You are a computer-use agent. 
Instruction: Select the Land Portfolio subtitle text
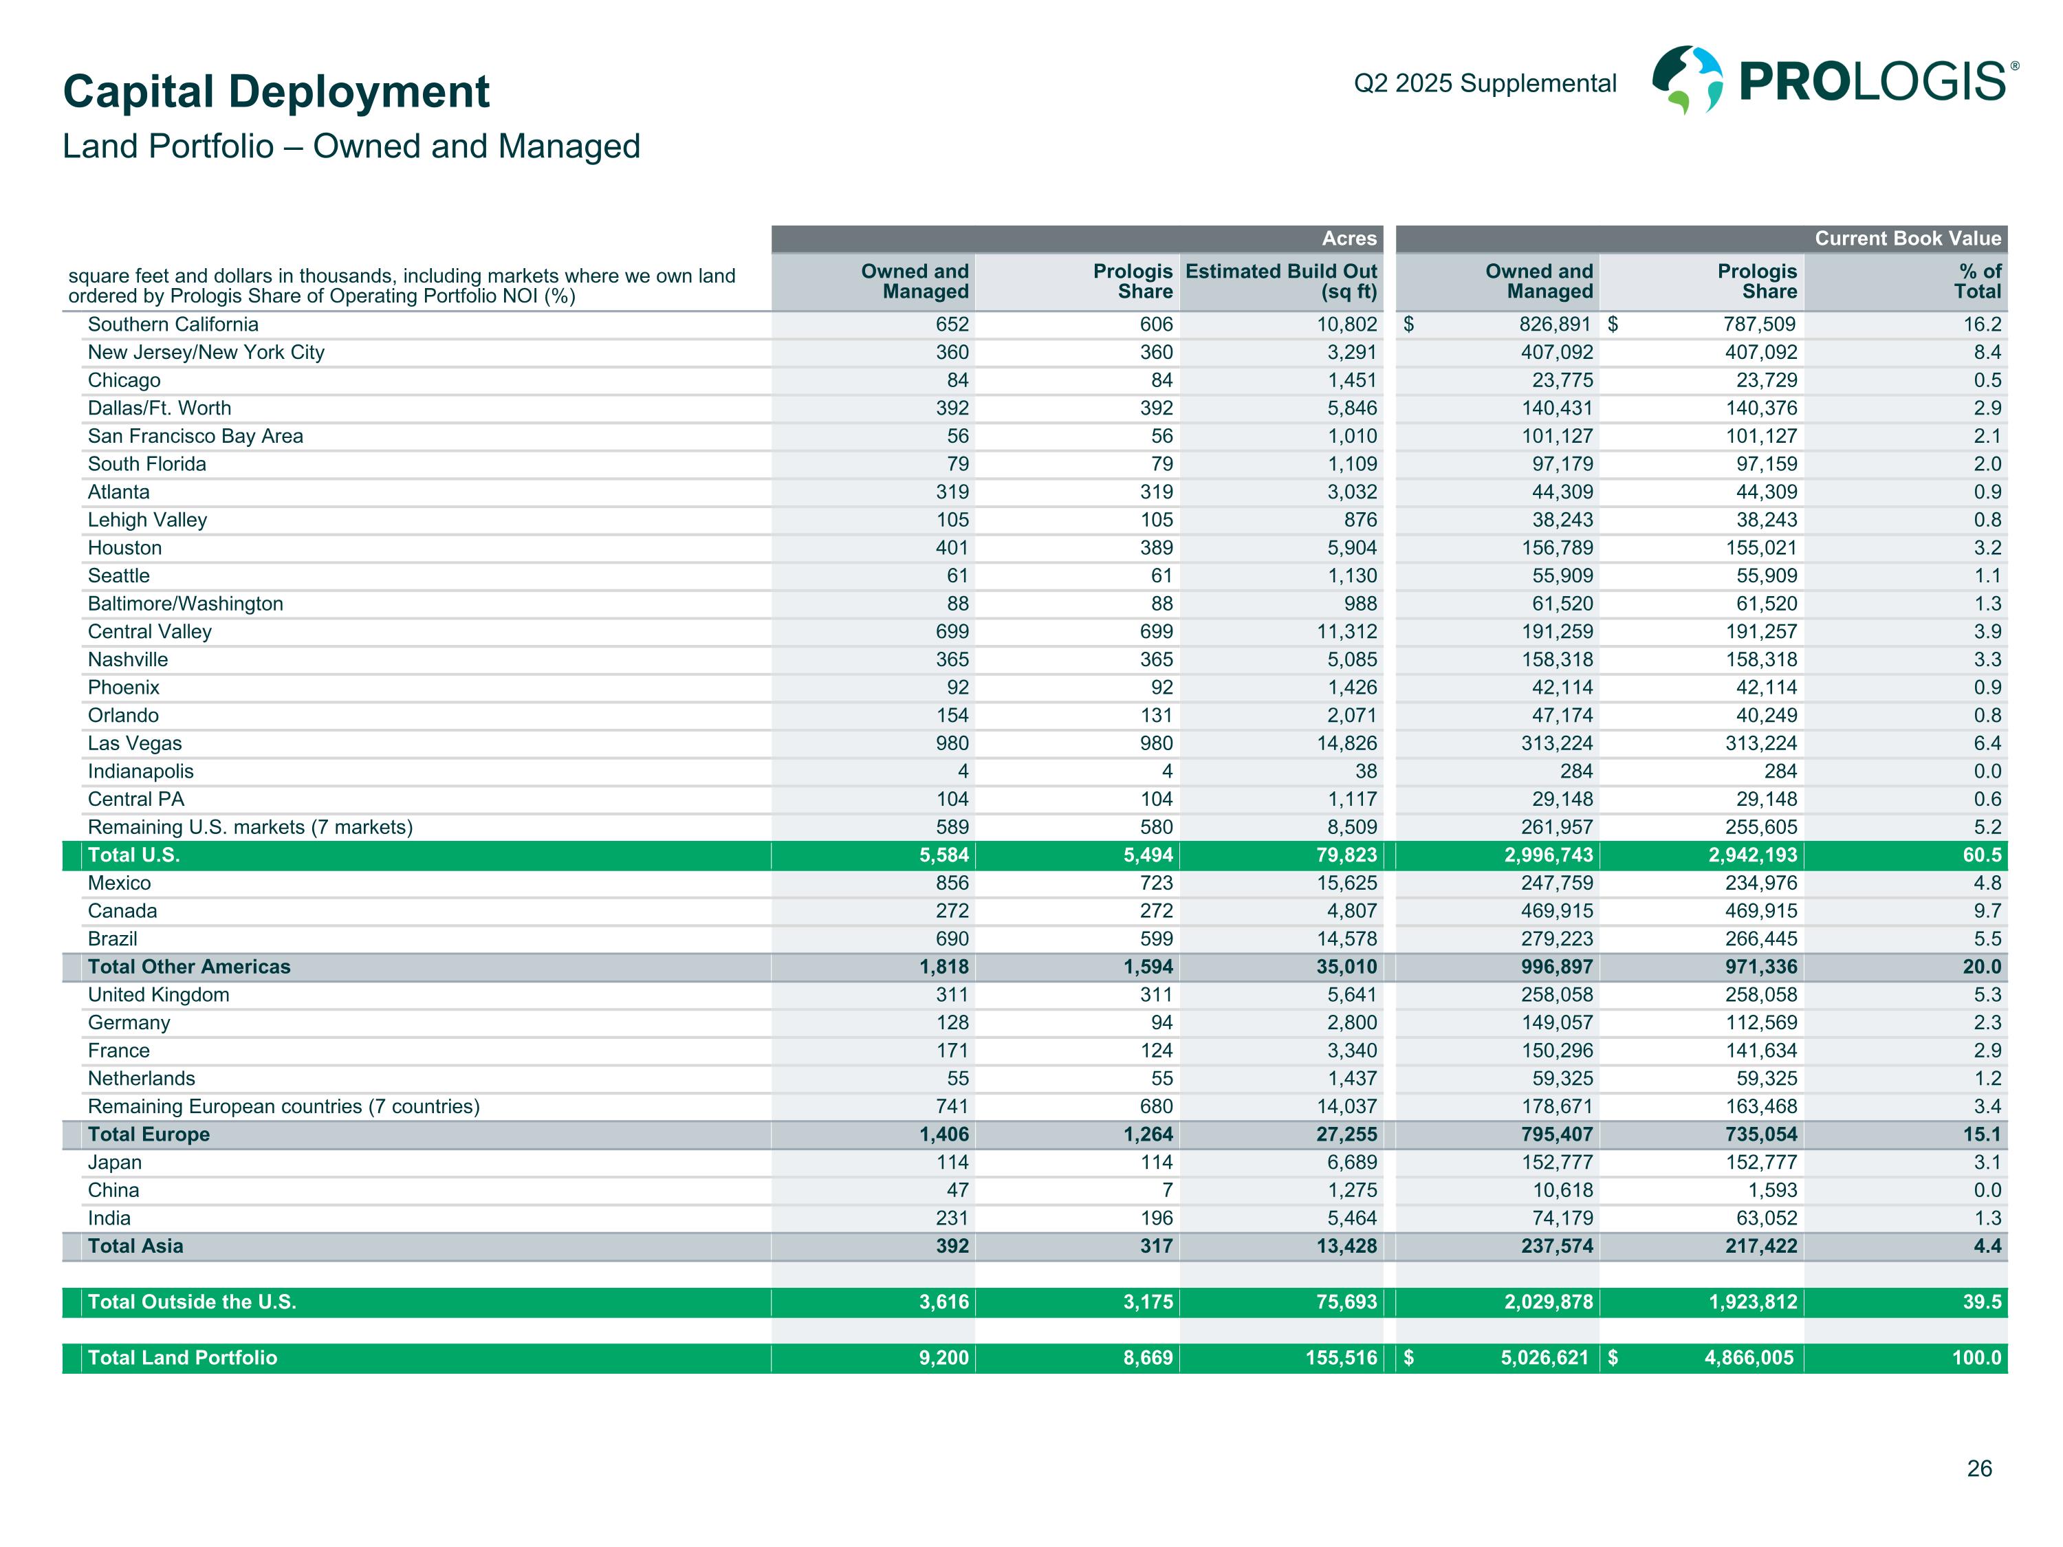[351, 146]
